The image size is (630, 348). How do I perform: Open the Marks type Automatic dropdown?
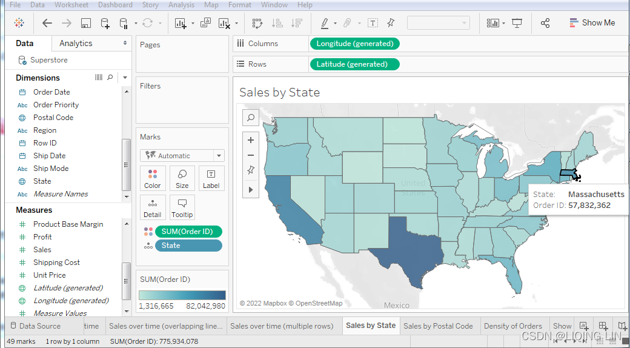coord(182,156)
